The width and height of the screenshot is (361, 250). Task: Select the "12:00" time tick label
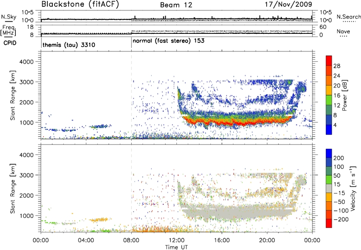pos(176,241)
